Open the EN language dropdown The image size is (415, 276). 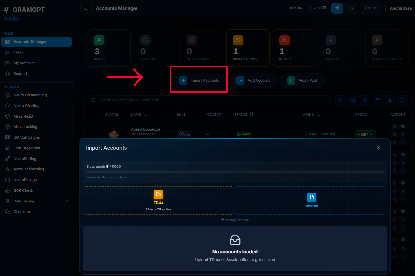pos(371,8)
